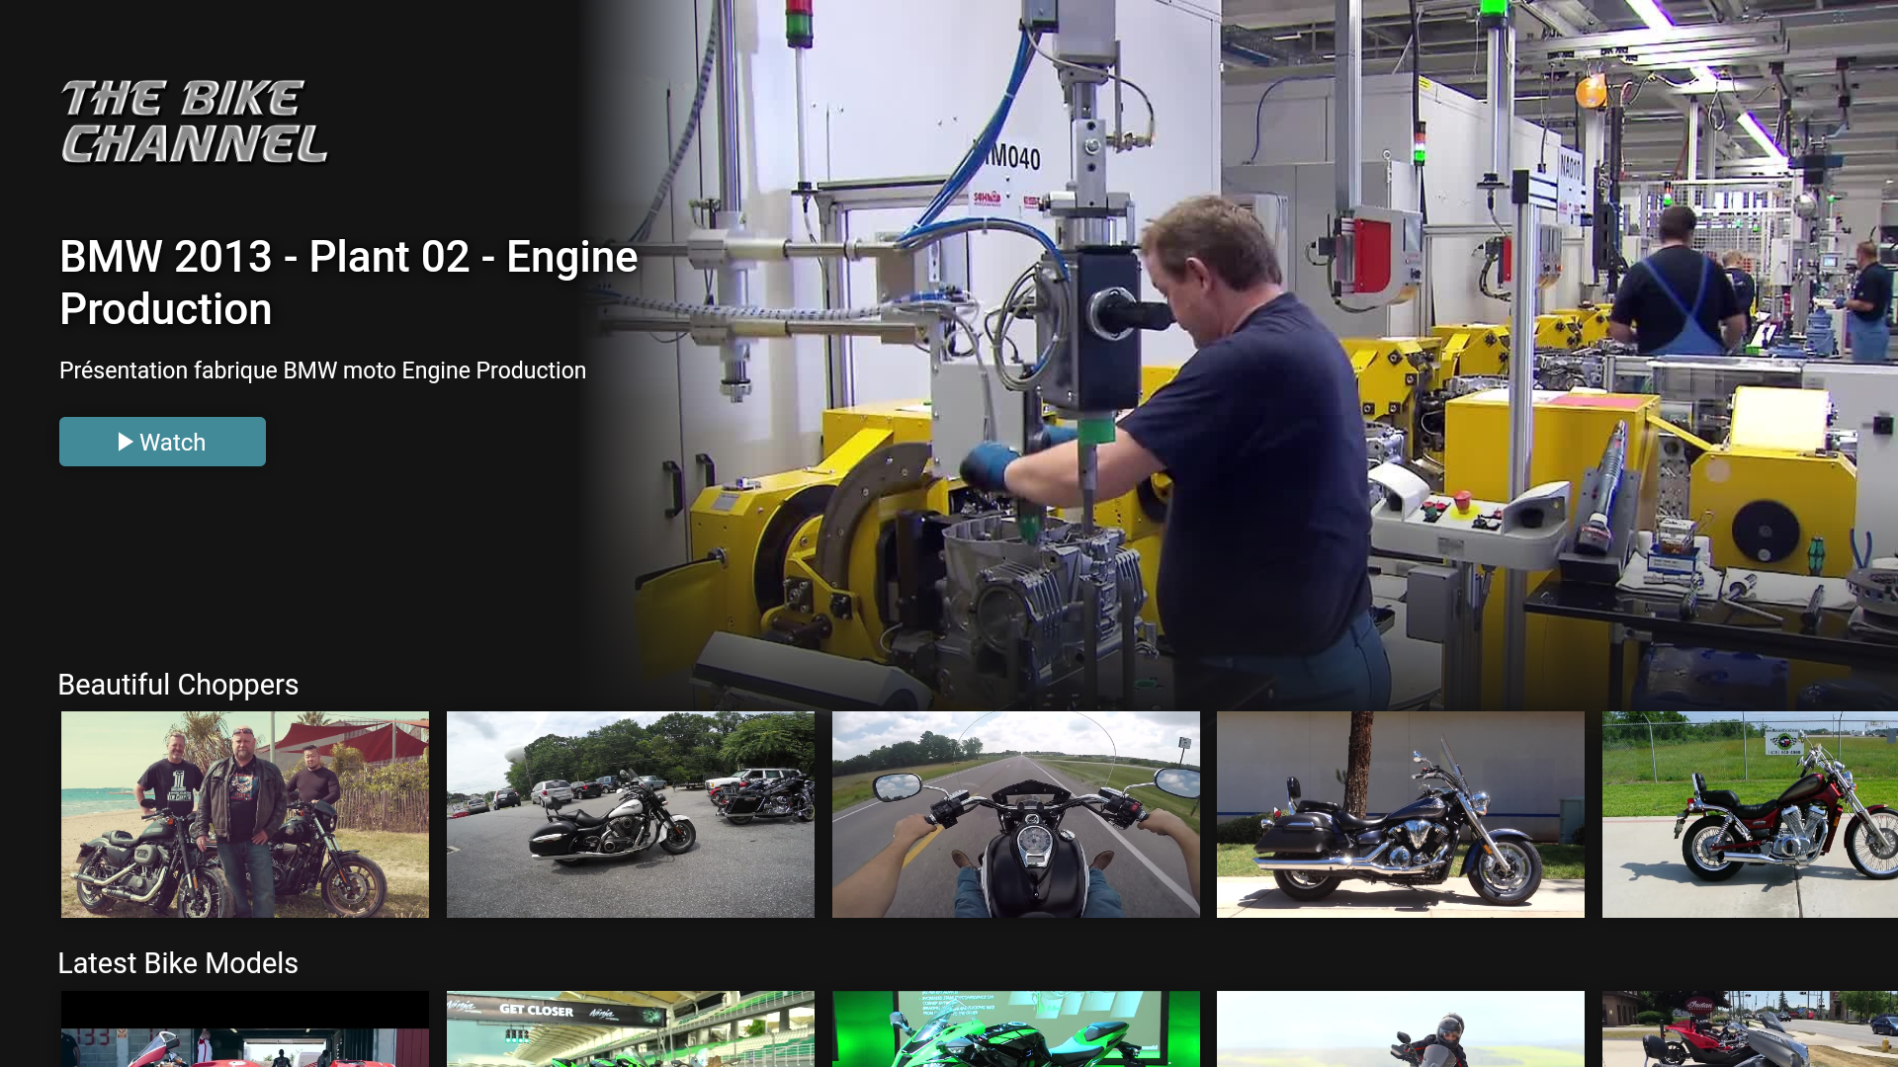Open The Bike Channel logo
Screen dimensions: 1898x1067
194,122
